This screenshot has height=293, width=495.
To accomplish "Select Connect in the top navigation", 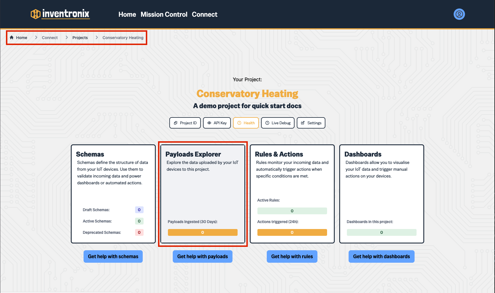I will (x=204, y=14).
